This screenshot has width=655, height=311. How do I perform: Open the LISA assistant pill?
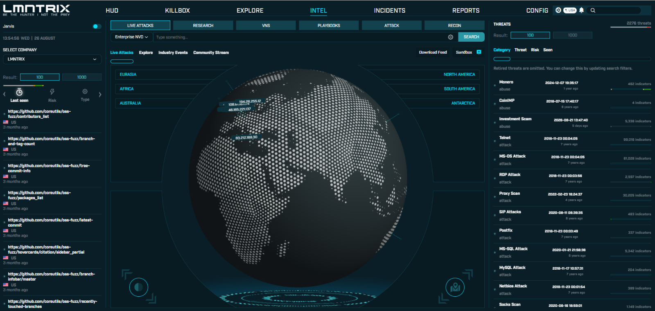[570, 10]
